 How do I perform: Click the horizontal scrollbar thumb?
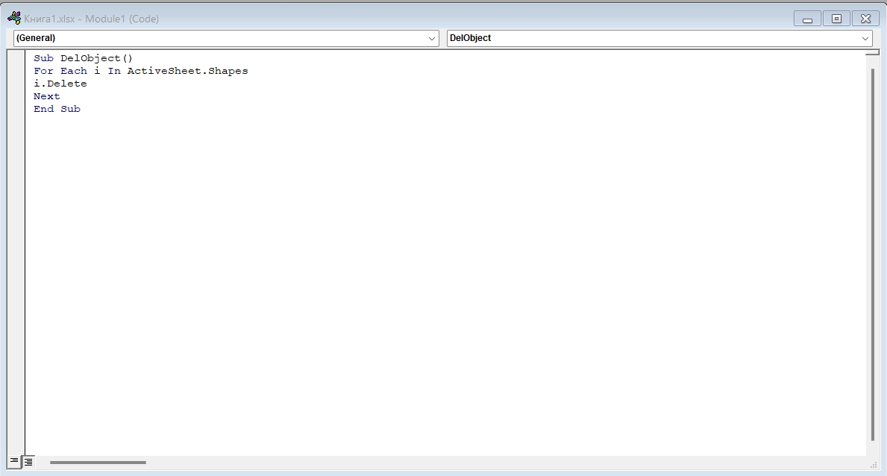point(98,463)
